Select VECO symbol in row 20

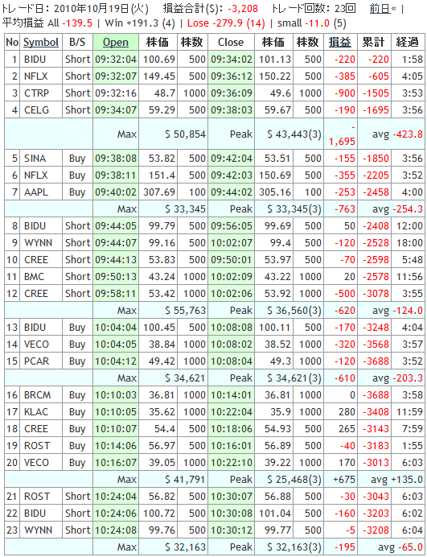point(36,463)
